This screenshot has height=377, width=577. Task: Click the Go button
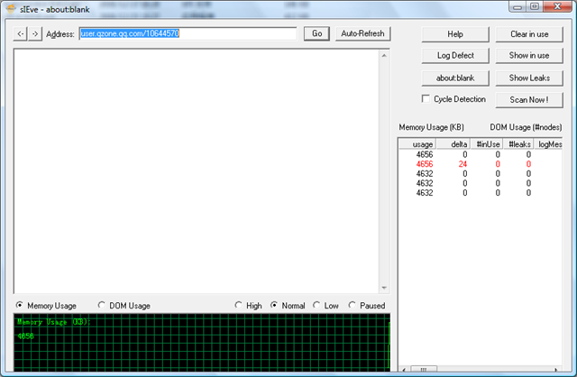[316, 34]
